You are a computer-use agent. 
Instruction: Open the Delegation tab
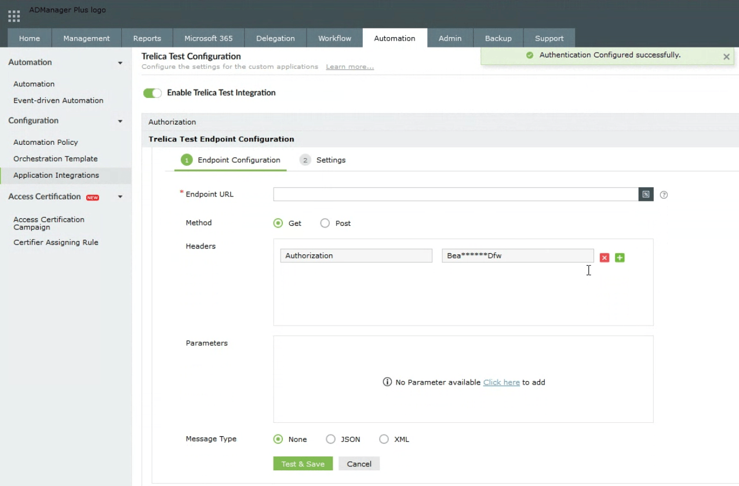[275, 38]
